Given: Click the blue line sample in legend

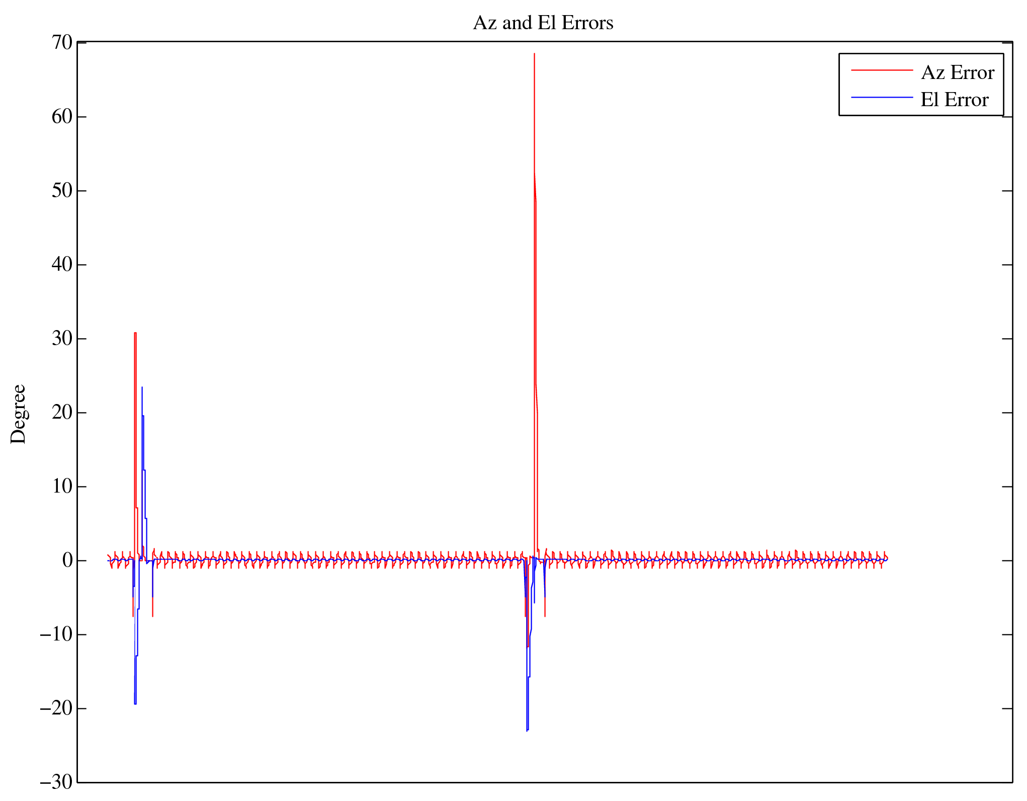Looking at the screenshot, I should (x=882, y=97).
